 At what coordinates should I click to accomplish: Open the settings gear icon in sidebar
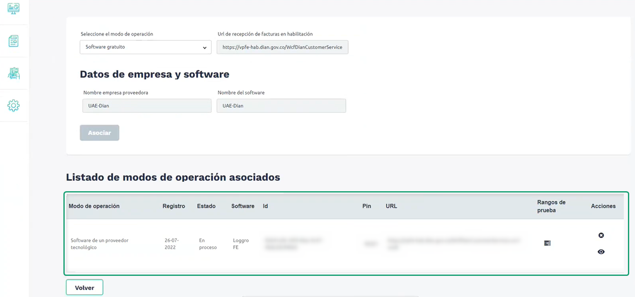click(14, 105)
